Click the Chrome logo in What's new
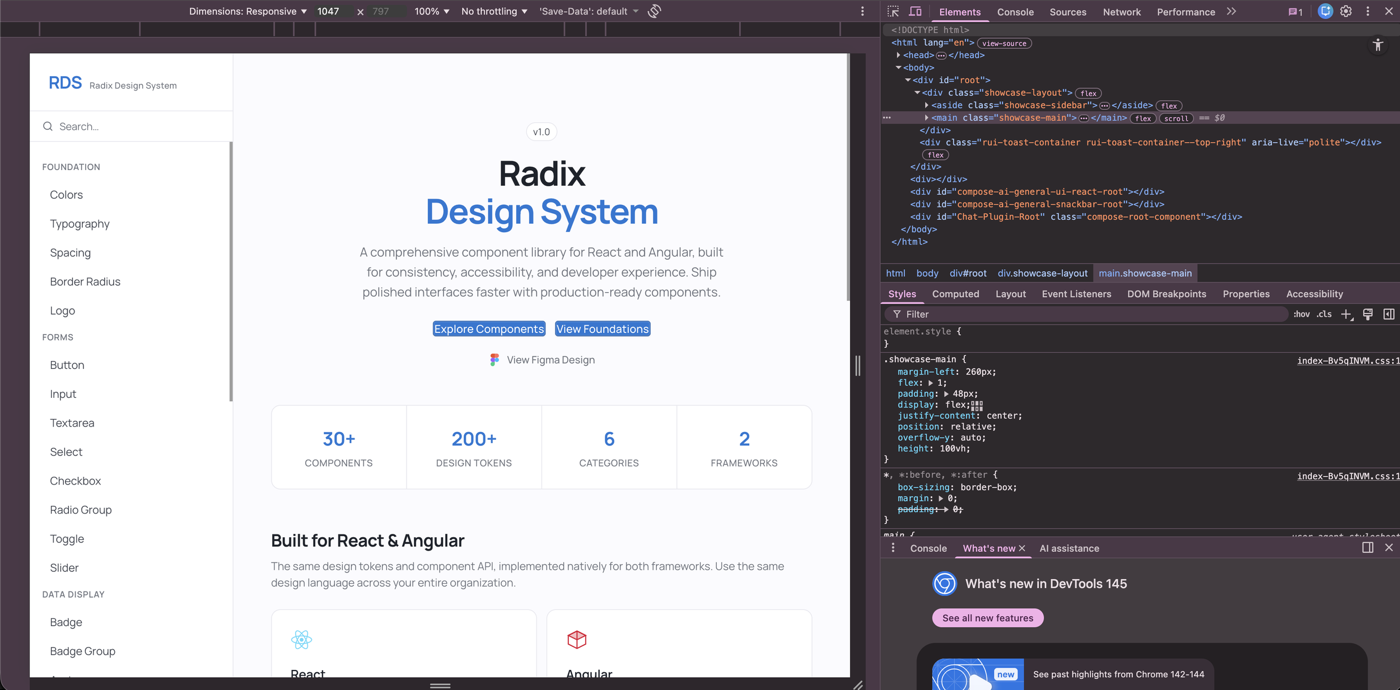The height and width of the screenshot is (690, 1400). 945,584
